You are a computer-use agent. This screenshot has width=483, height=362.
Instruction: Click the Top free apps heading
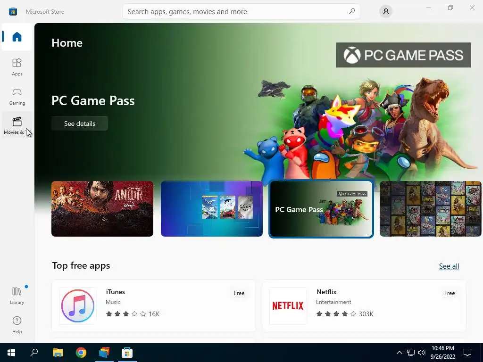81,266
